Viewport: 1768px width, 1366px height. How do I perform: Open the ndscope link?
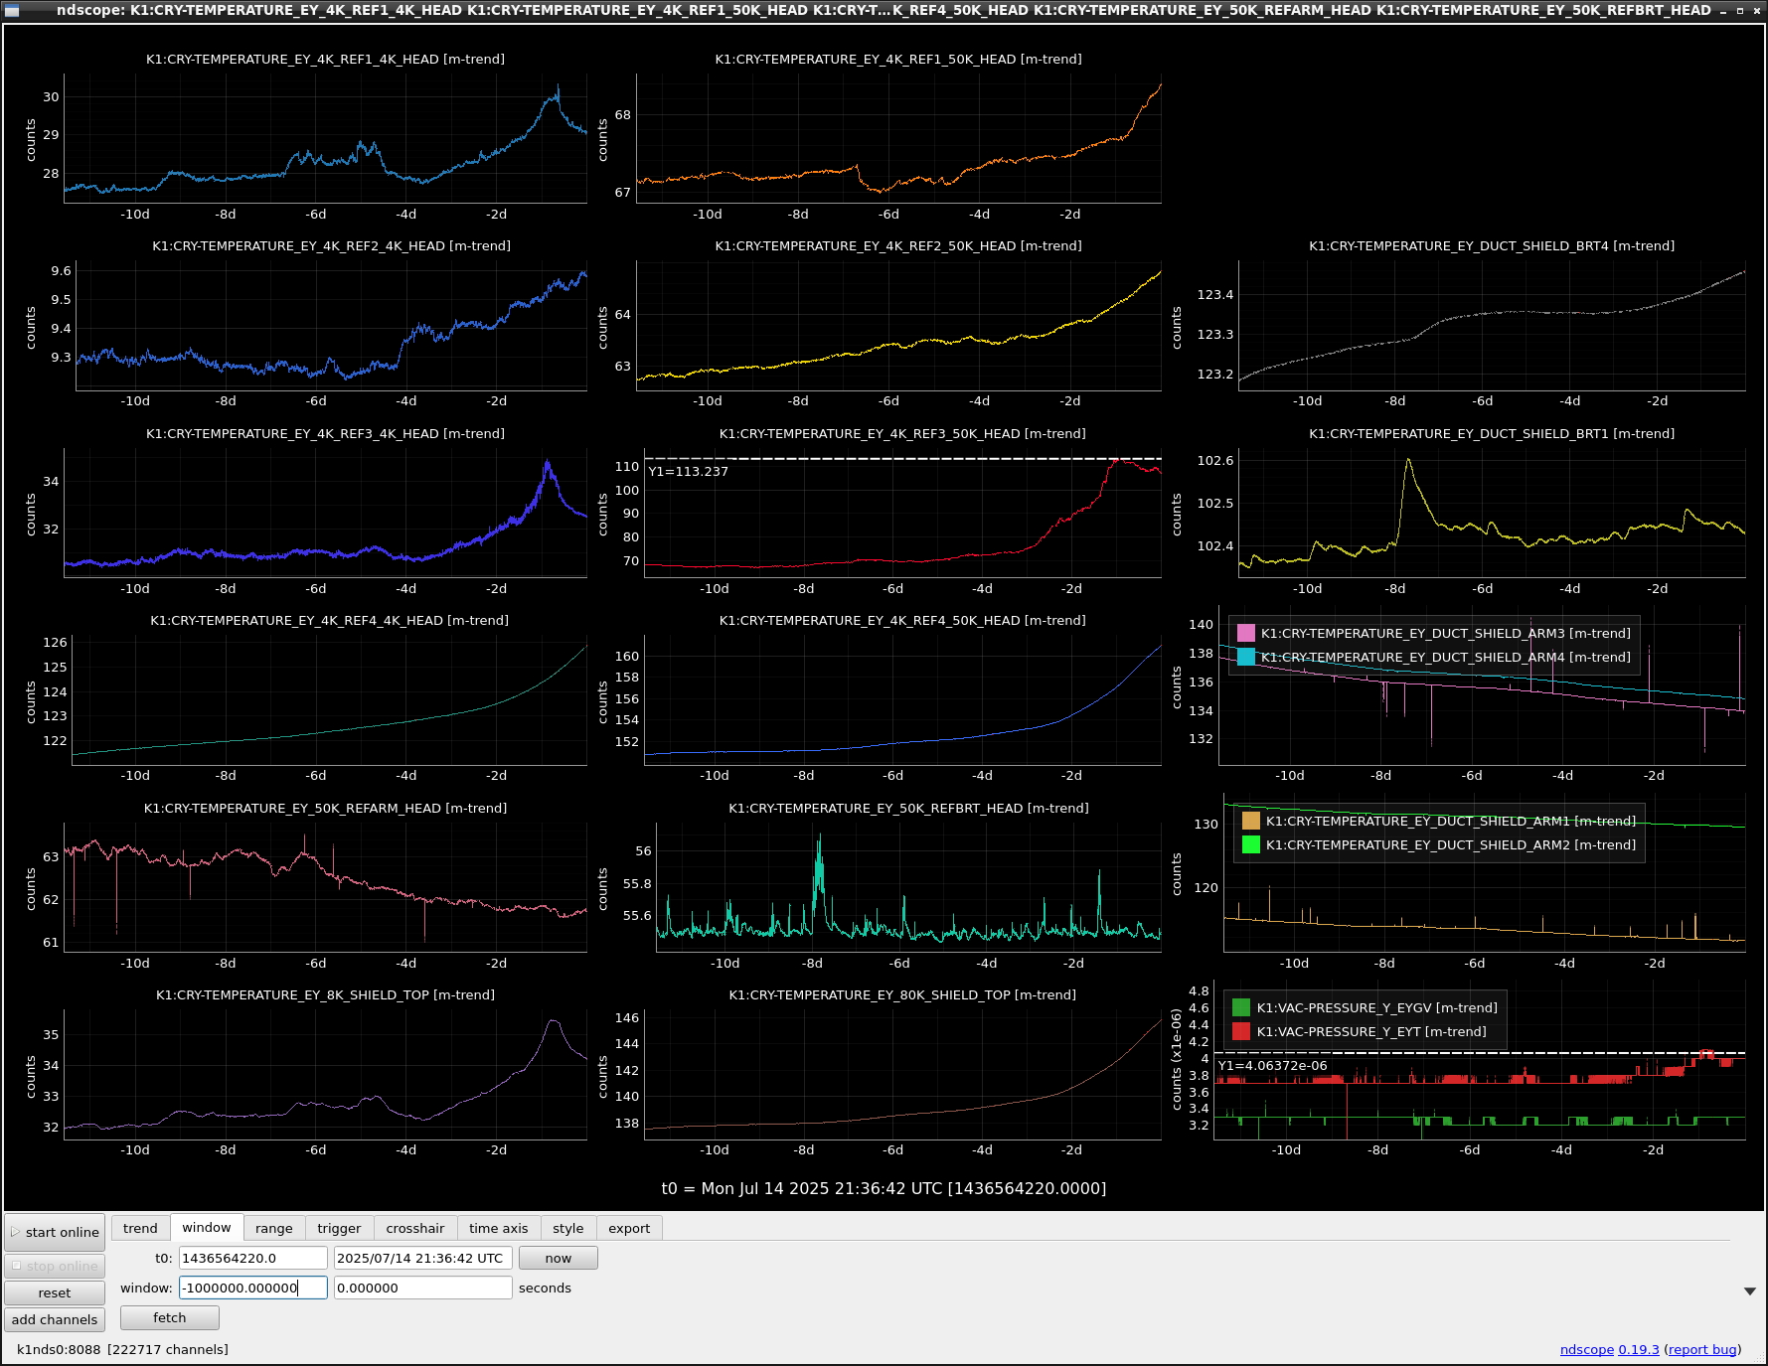[x=1587, y=1349]
